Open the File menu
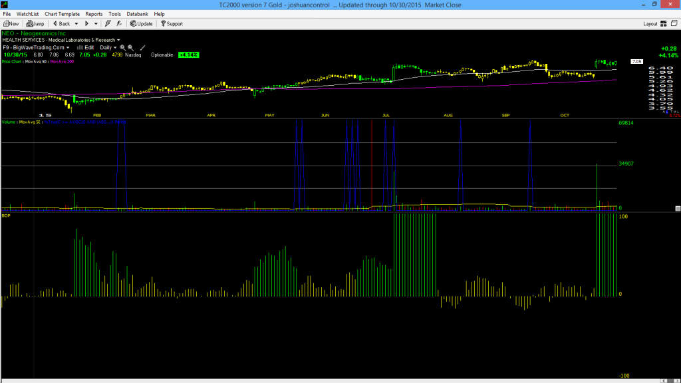Viewport: 681px width, 383px height. (x=7, y=14)
